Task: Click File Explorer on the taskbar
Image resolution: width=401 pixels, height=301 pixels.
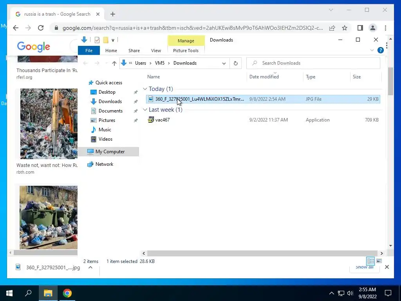Action: point(48,293)
